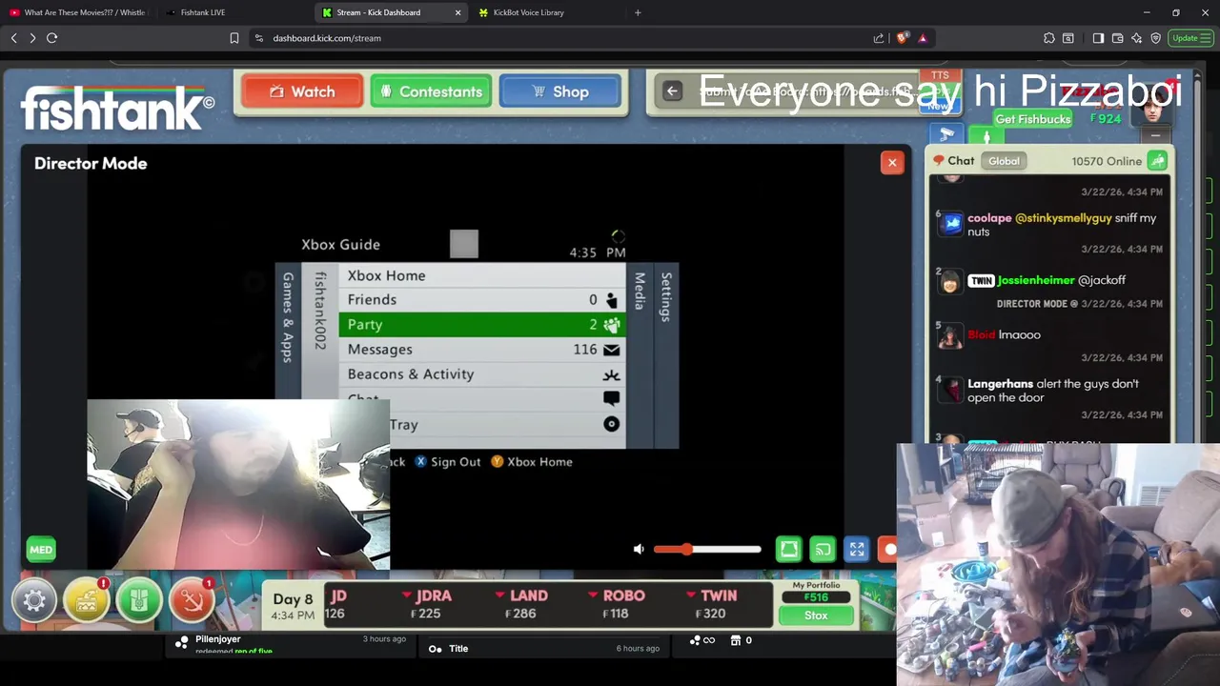Bookmark this page
This screenshot has width=1220, height=686.
tap(234, 38)
